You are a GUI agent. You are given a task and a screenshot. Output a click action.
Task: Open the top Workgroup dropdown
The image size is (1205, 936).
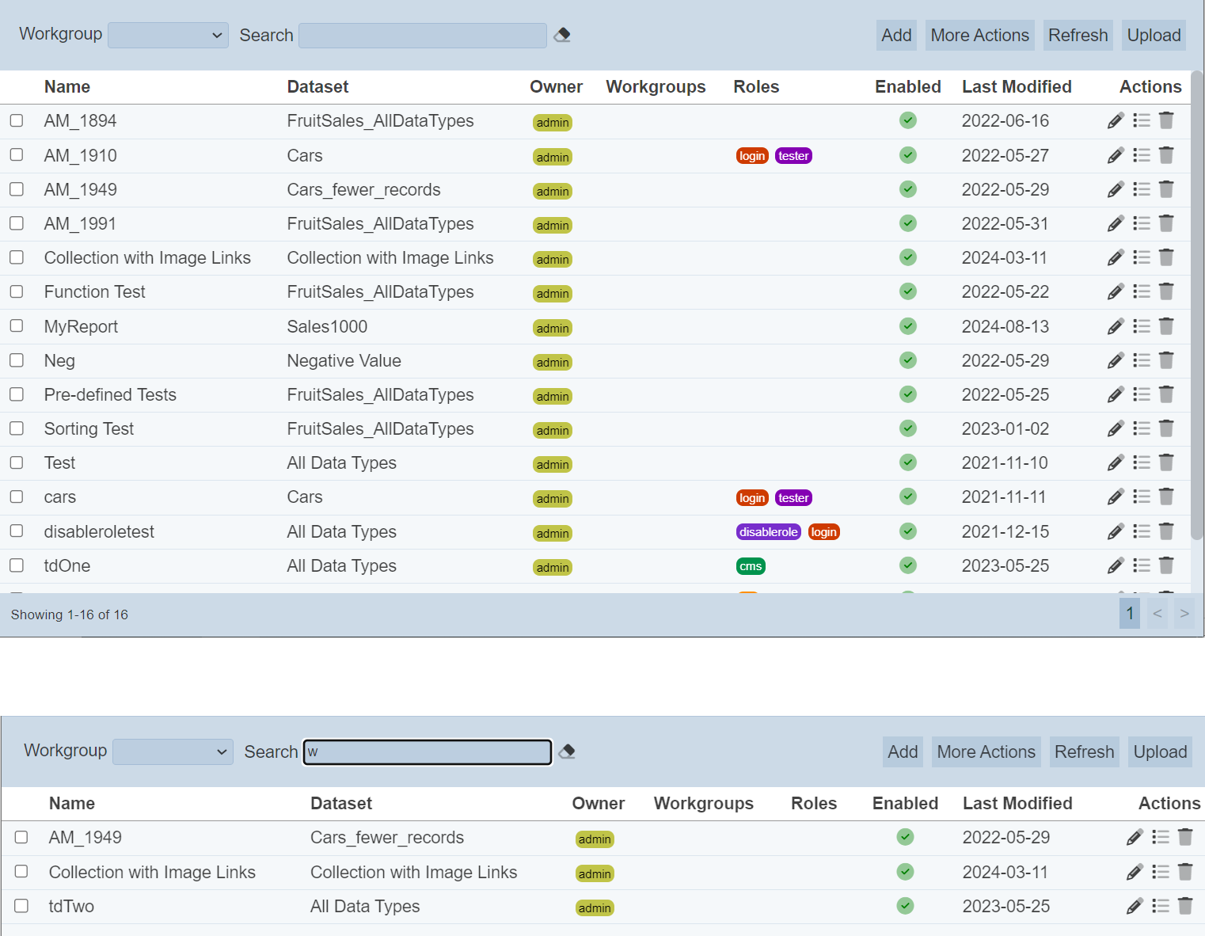[168, 36]
